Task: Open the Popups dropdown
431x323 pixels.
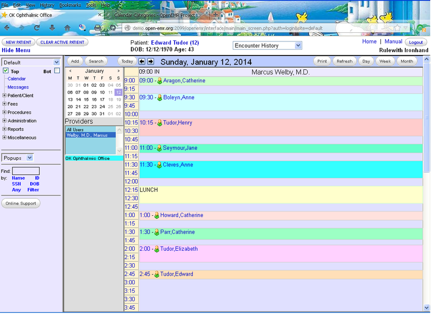Action: click(x=18, y=158)
